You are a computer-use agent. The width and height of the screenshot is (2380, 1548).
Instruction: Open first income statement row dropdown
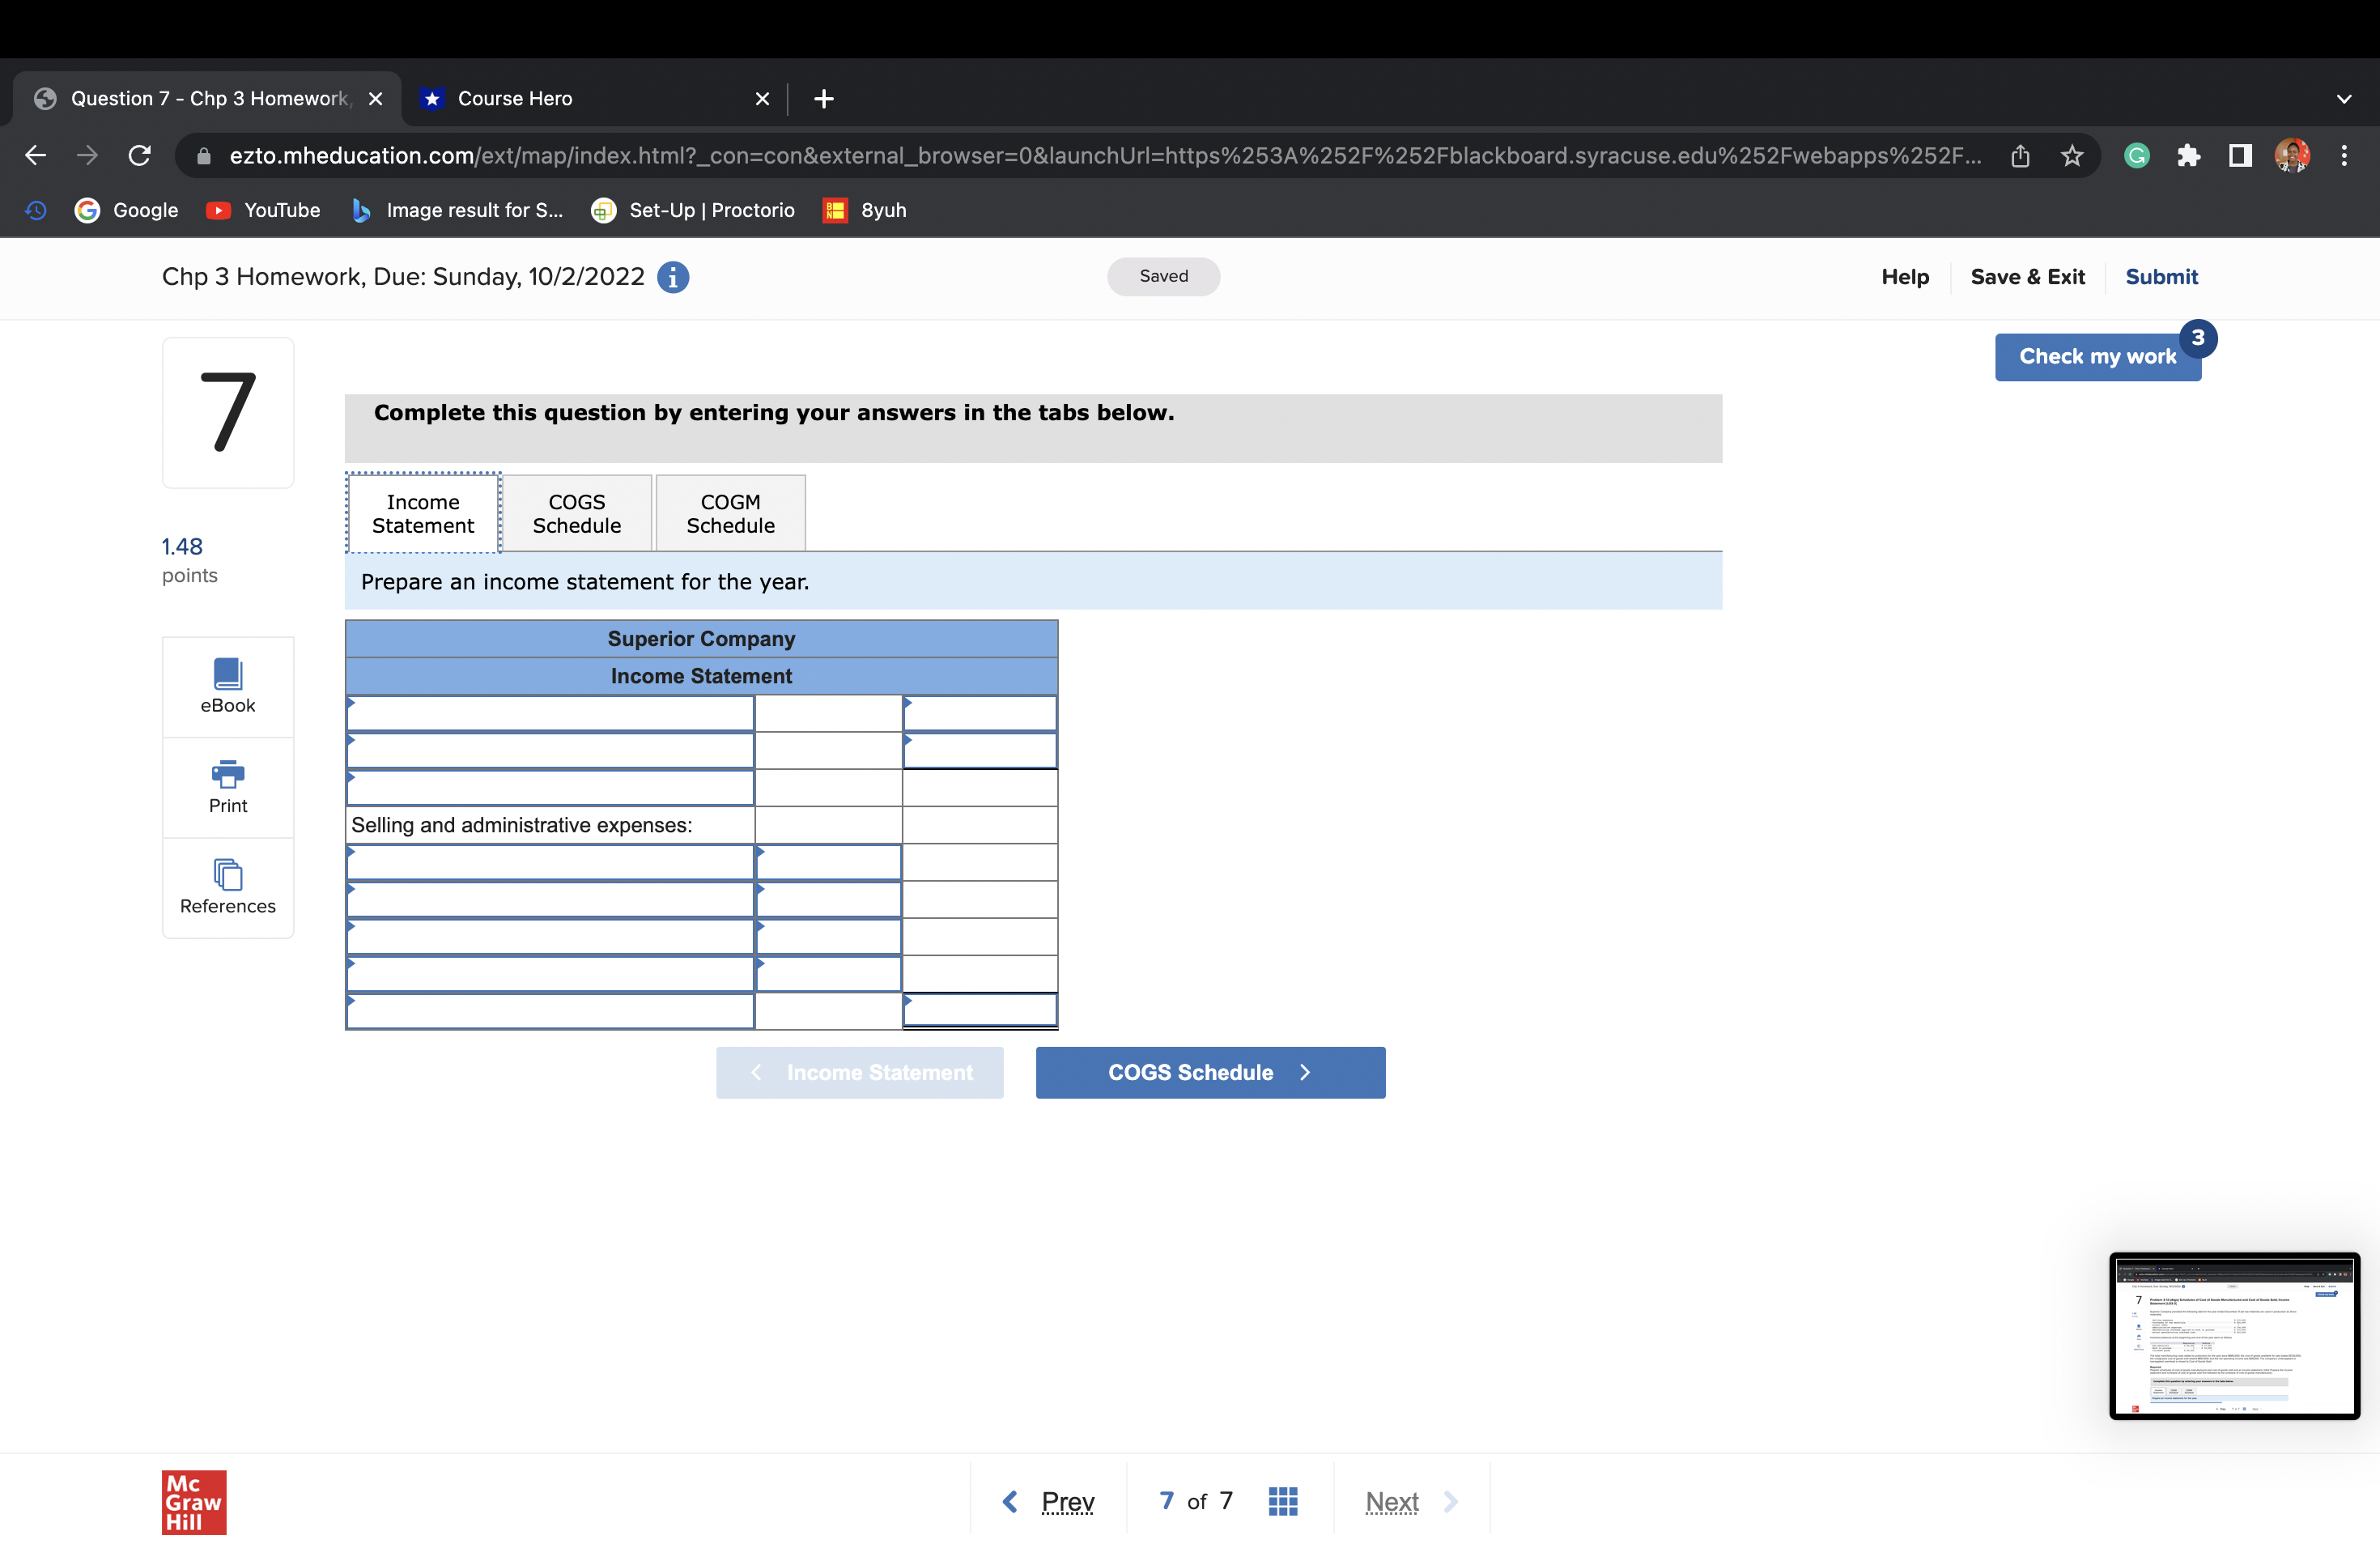pos(550,714)
